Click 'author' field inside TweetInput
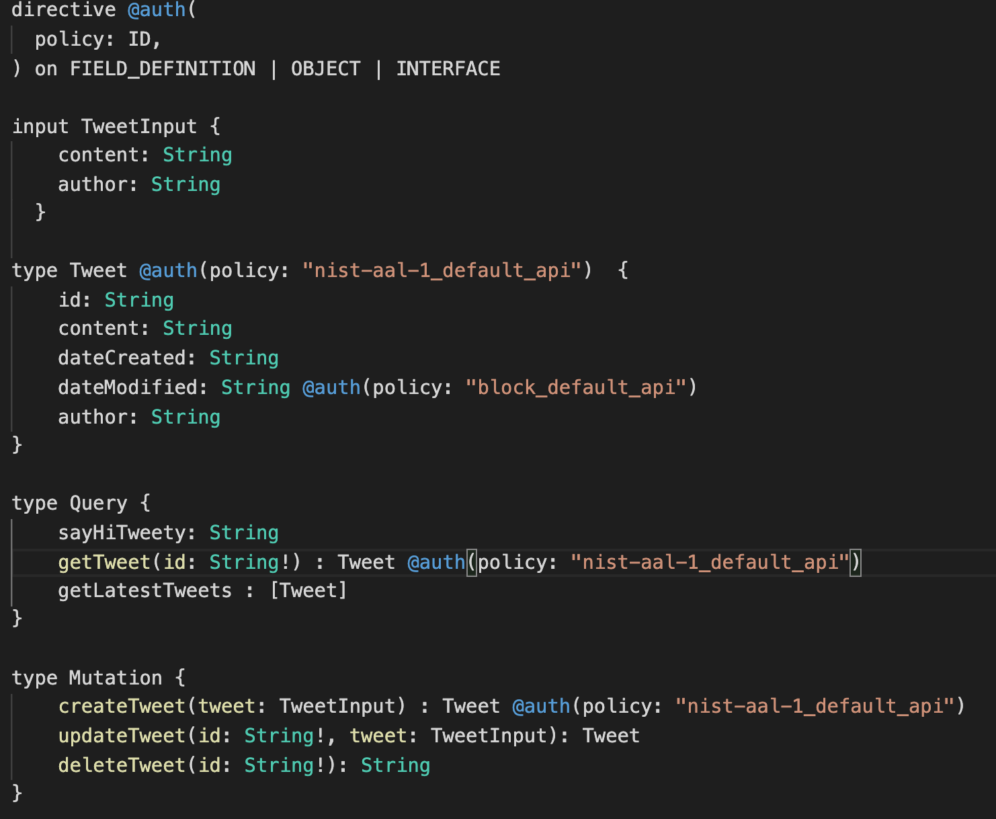996x819 pixels. coord(93,184)
